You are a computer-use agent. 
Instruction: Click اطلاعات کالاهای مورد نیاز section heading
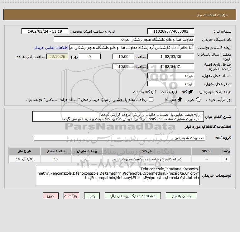click(x=208, y=127)
